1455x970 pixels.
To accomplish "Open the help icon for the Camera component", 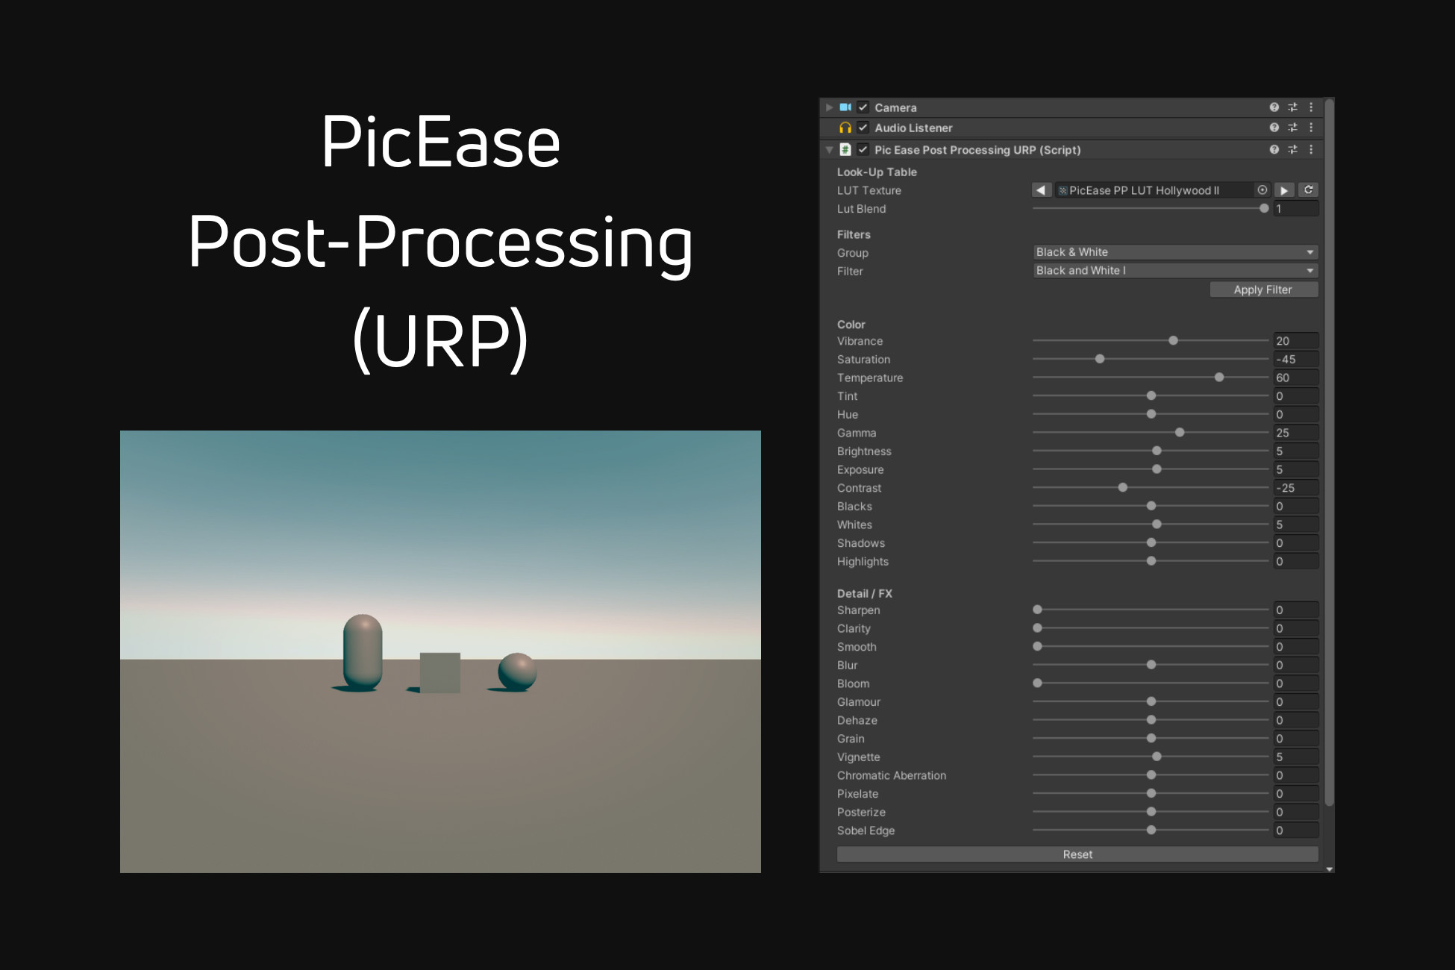I will tap(1274, 107).
